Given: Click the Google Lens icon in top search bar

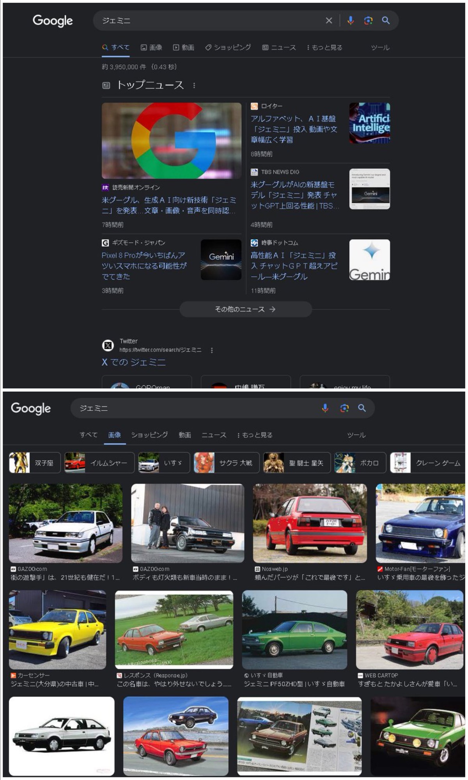Looking at the screenshot, I should [368, 21].
